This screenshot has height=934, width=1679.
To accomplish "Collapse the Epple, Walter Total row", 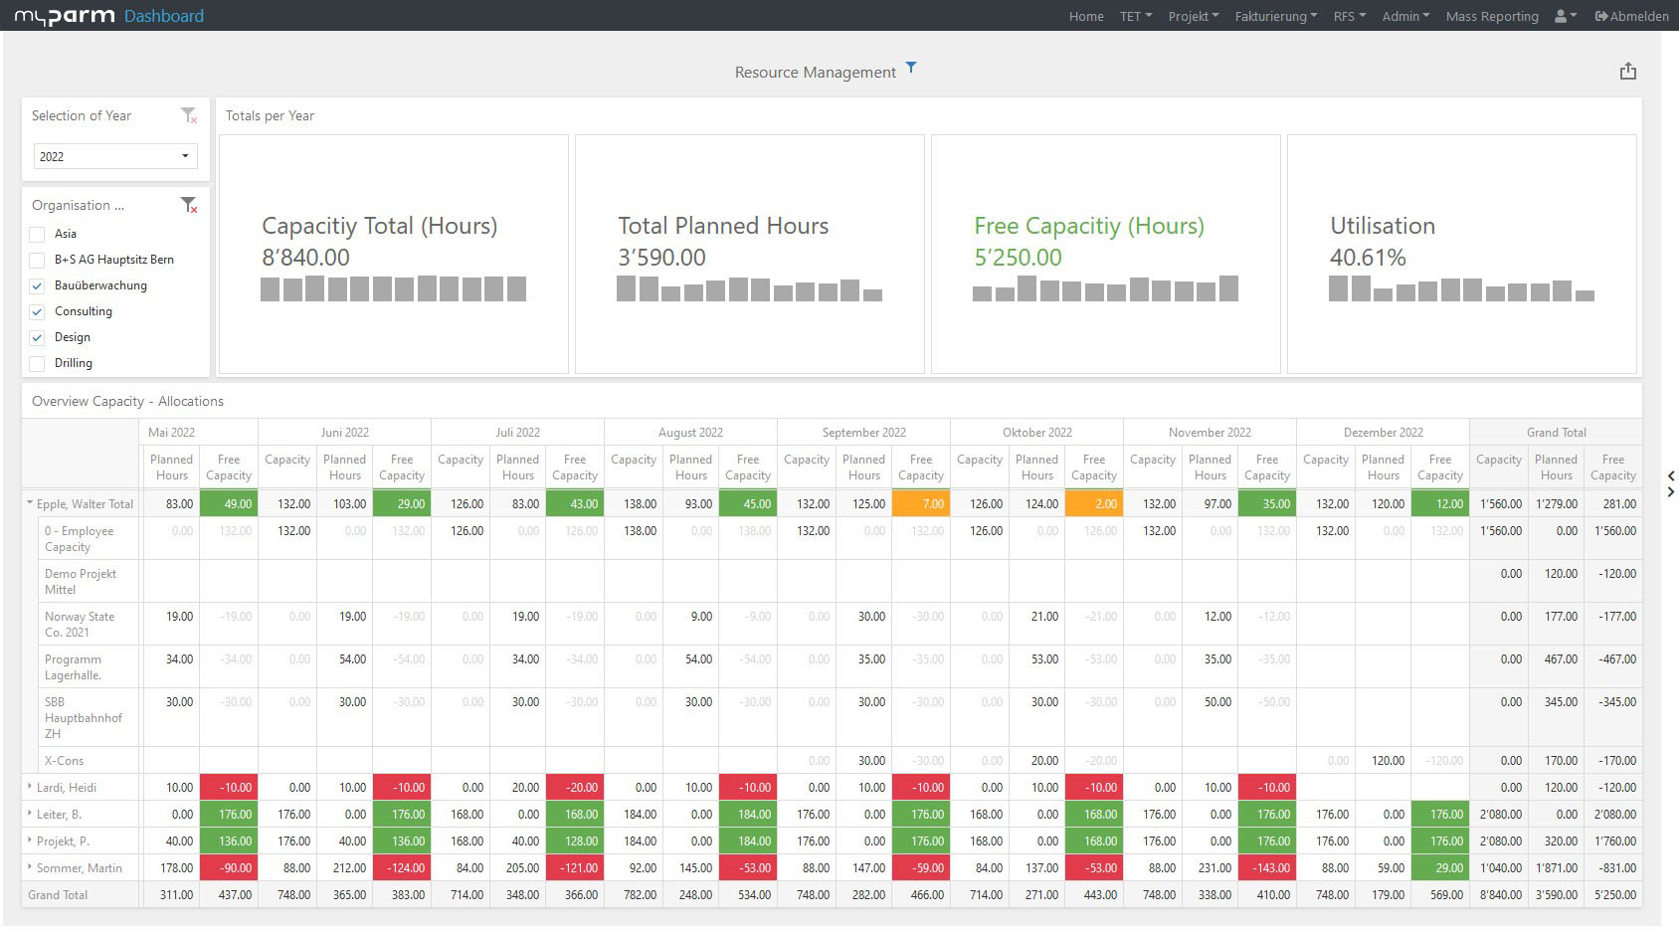I will point(30,504).
